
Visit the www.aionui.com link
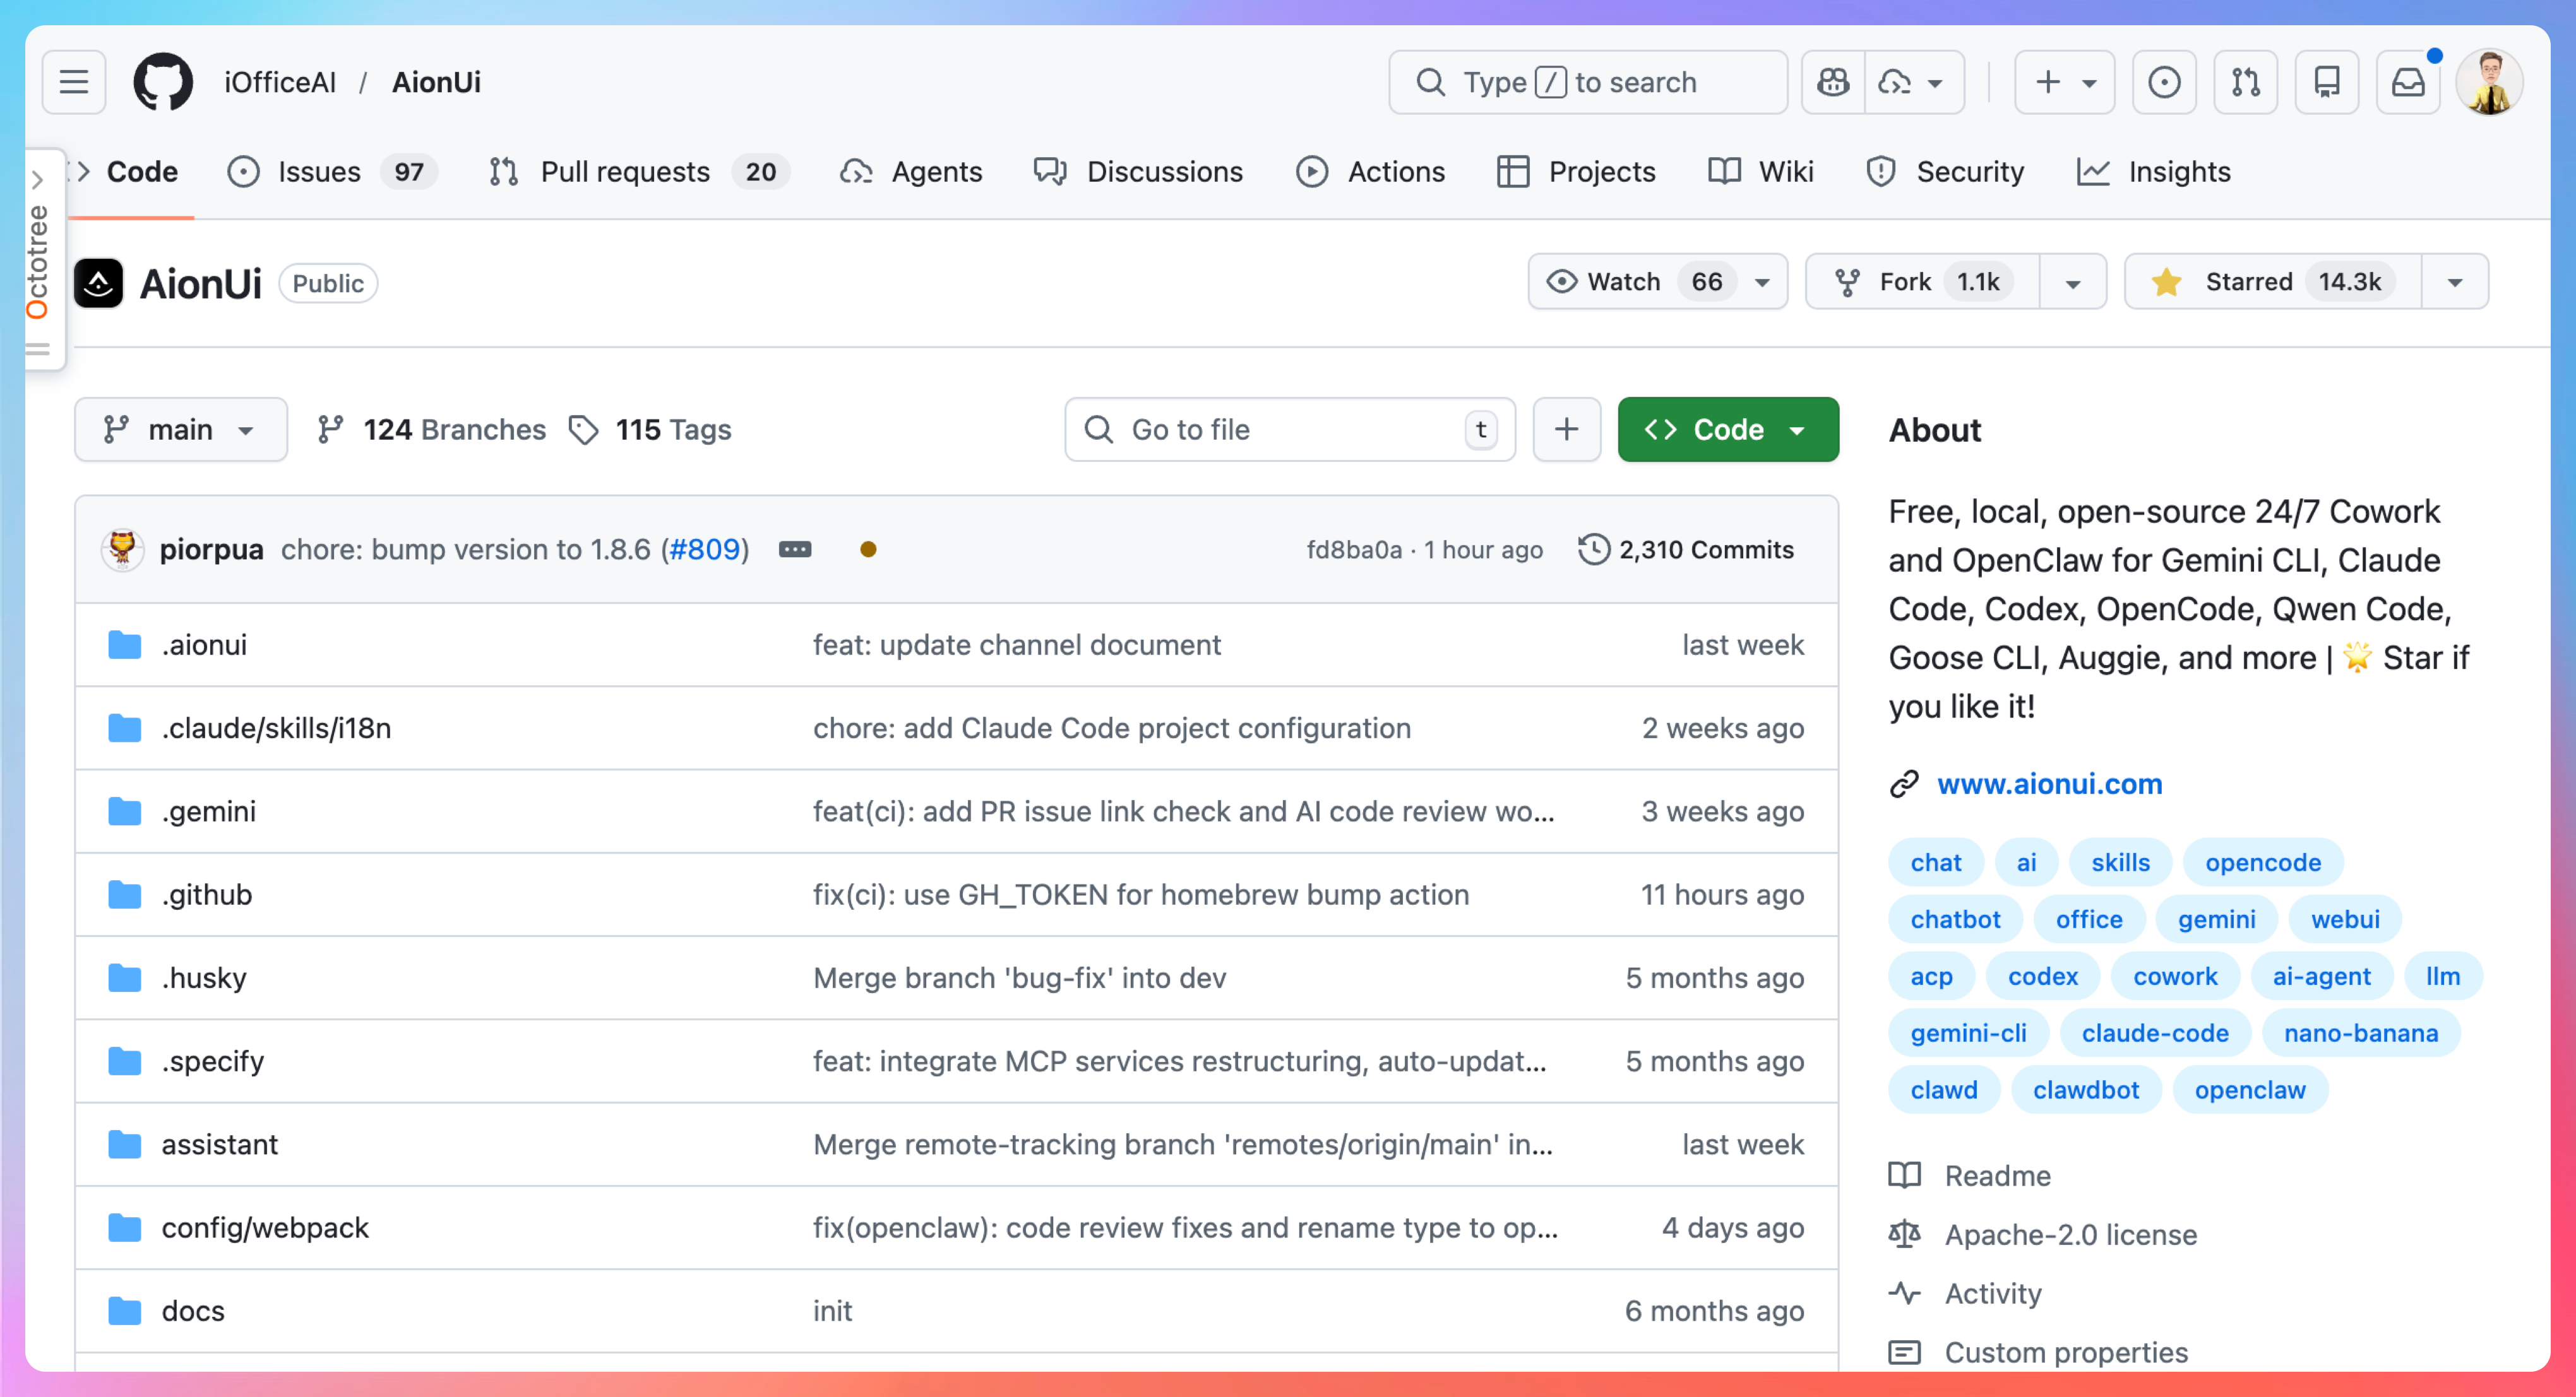(x=2049, y=784)
